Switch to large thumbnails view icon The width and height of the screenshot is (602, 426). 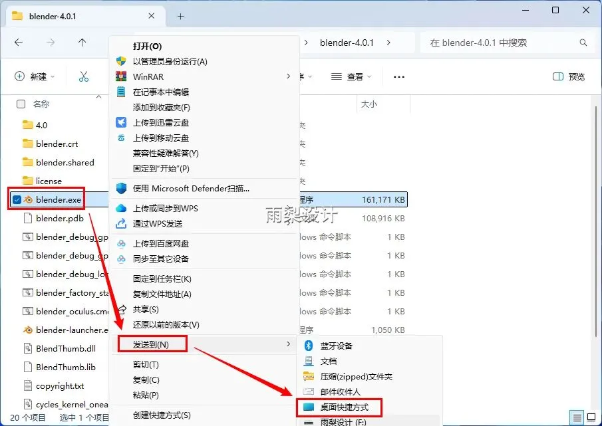click(591, 417)
